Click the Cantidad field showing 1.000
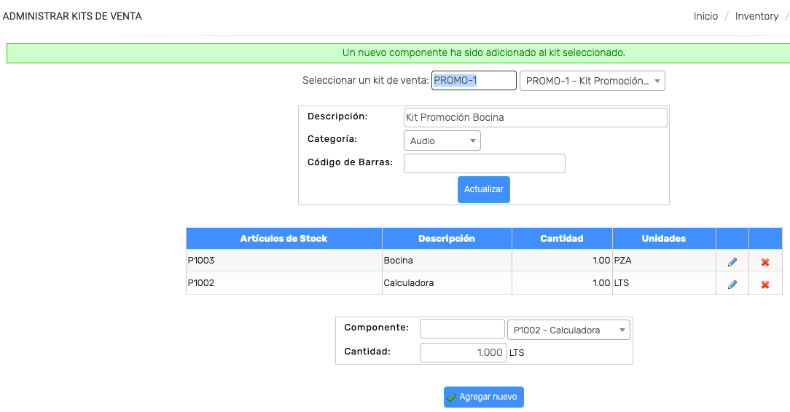Screen dimensions: 790x412 click(x=463, y=352)
